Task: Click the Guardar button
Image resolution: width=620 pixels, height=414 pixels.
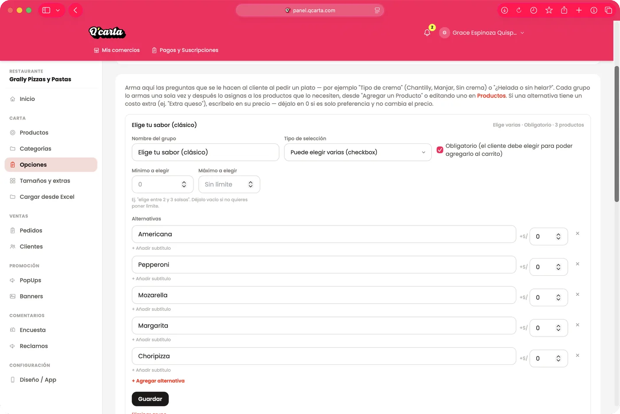Action: coord(150,399)
